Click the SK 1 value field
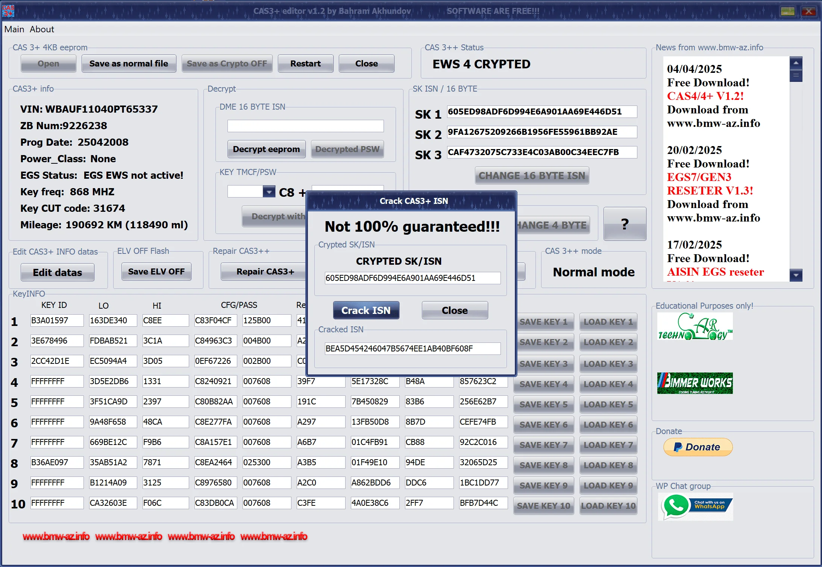 point(541,112)
